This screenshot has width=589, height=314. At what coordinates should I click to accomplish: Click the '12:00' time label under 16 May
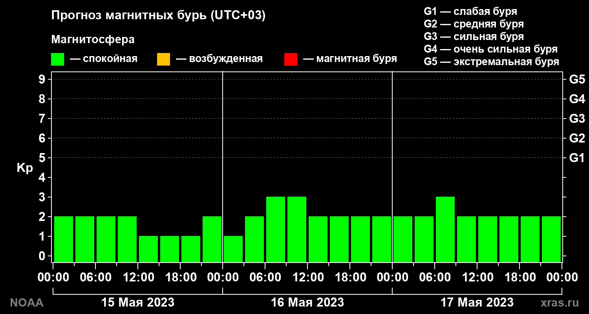307,277
